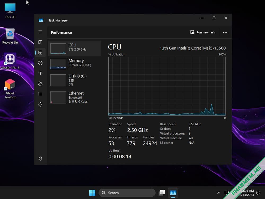This screenshot has width=265, height=199.
Task: Open Task View on the taskbar
Action: [x=162, y=193]
